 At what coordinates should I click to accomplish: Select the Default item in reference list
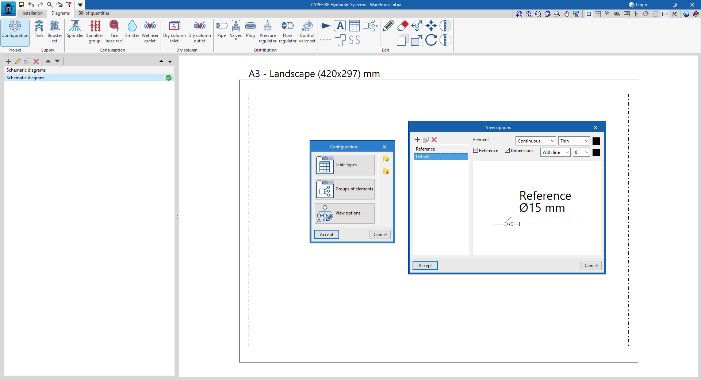point(440,157)
